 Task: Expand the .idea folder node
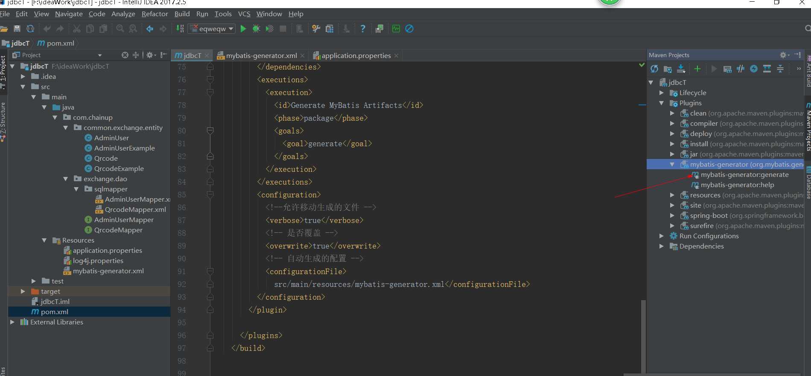23,77
